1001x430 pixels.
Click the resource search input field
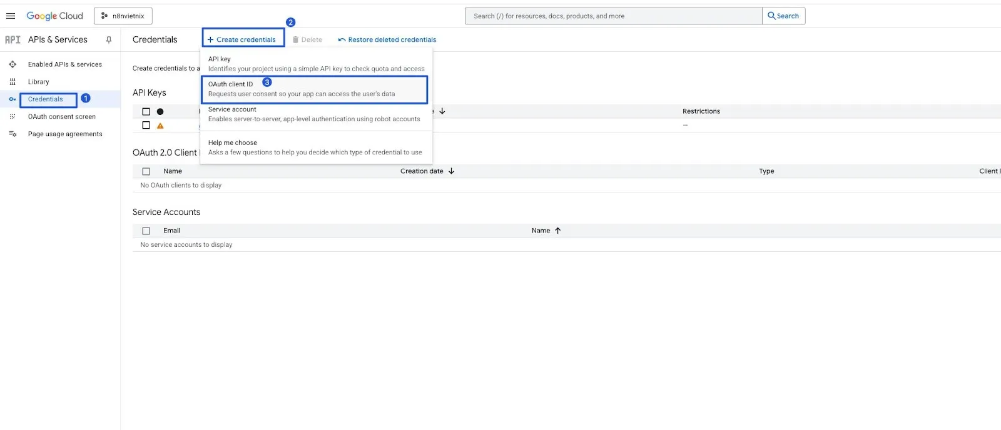(613, 16)
